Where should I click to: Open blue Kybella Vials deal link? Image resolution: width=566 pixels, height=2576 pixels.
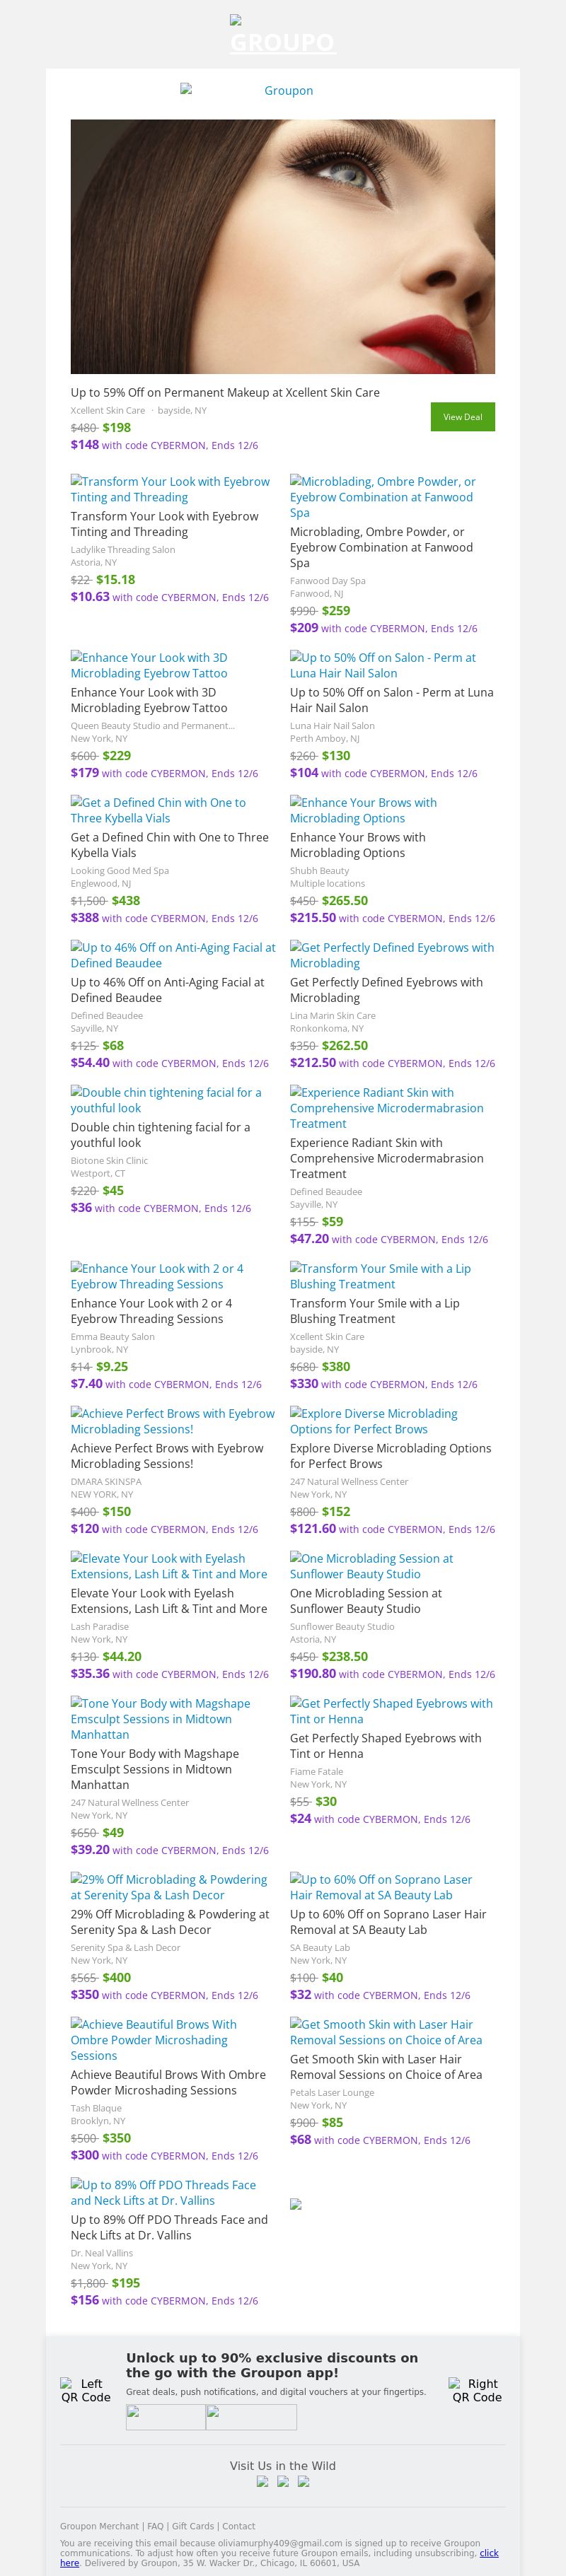(158, 810)
